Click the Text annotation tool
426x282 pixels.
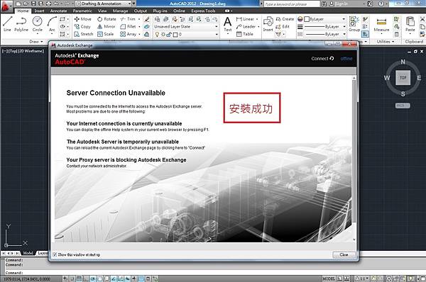(228, 24)
